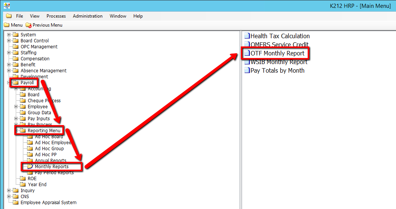
Task: Expand the Staffing tree node
Action: (x=9, y=53)
